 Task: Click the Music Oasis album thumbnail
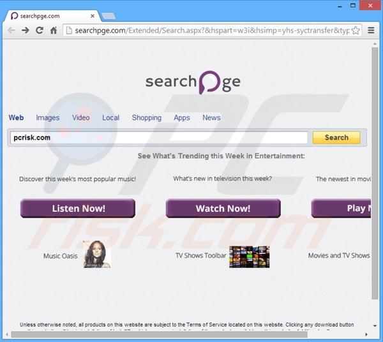pyautogui.click(x=97, y=254)
